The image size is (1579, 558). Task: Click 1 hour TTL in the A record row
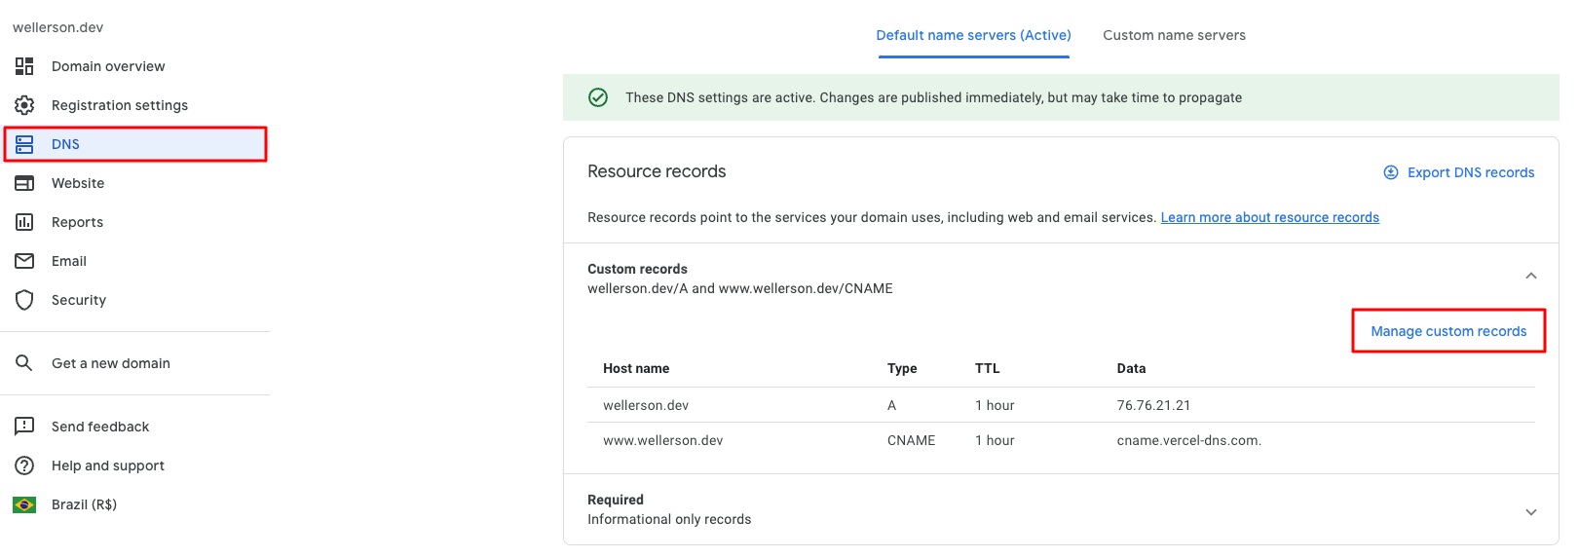995,405
